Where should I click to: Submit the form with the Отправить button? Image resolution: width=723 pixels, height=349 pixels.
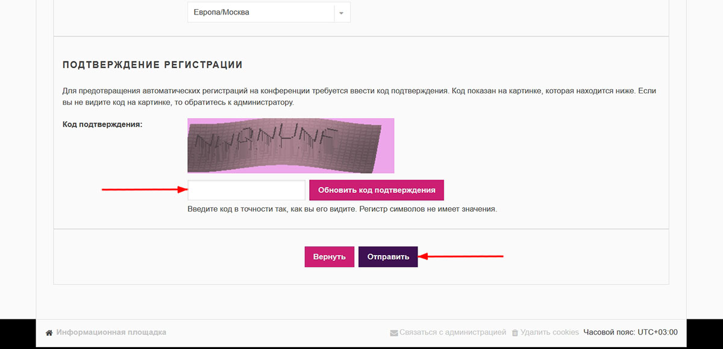(388, 257)
